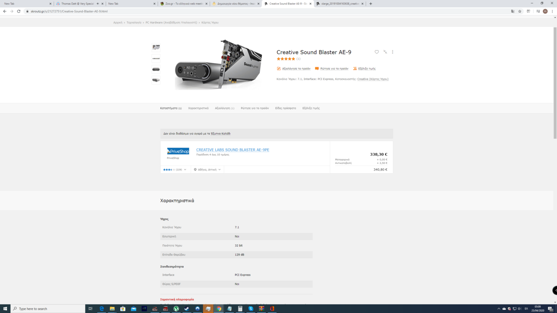557x313 pixels.
Task: Open Calculator from the taskbar
Action: [240, 309]
